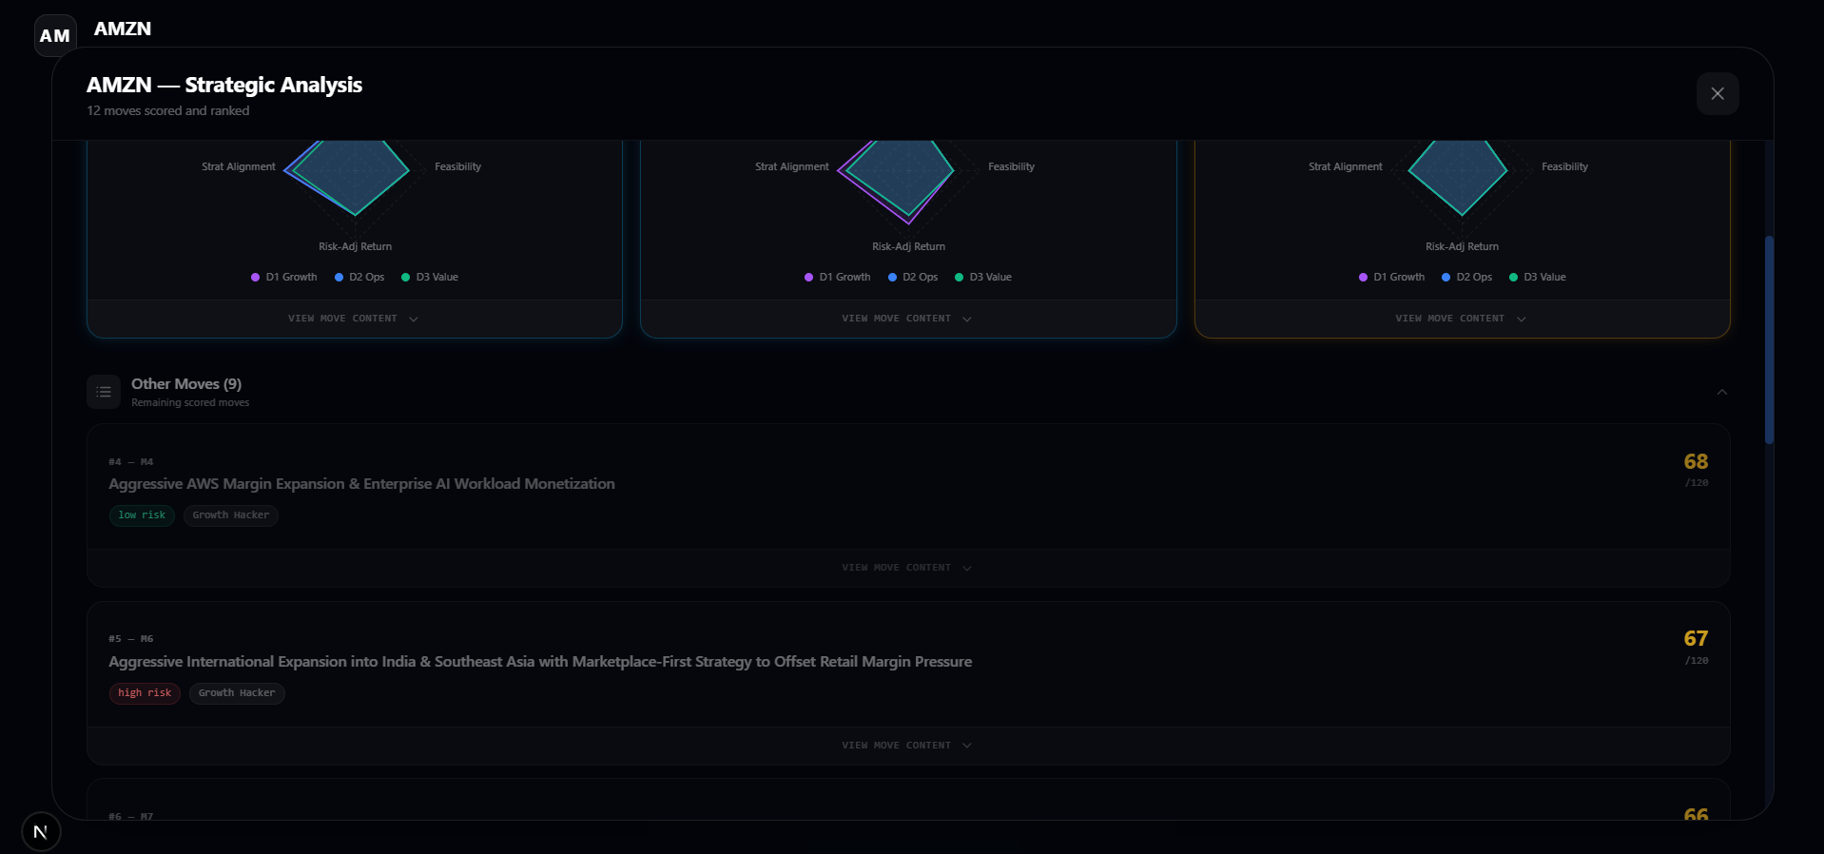This screenshot has height=854, width=1824.
Task: Expand View Move Content on second radar card
Action: (x=907, y=319)
